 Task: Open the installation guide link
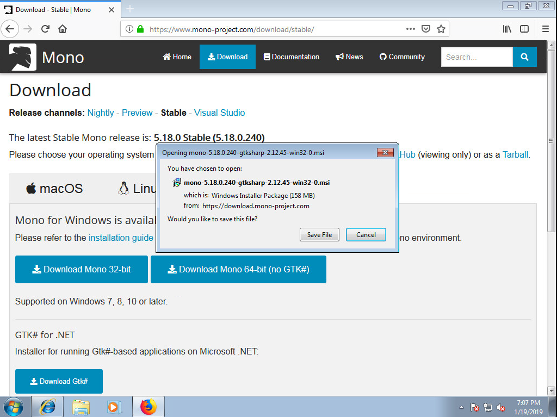click(x=121, y=238)
